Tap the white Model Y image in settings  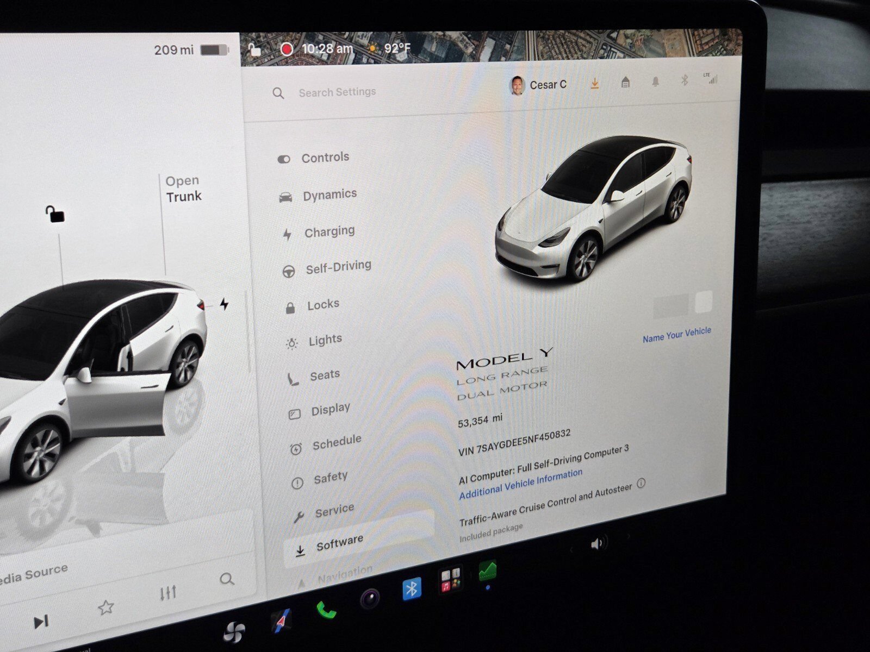click(593, 208)
